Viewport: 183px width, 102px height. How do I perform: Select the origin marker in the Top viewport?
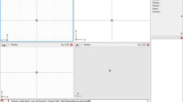tap(37, 73)
